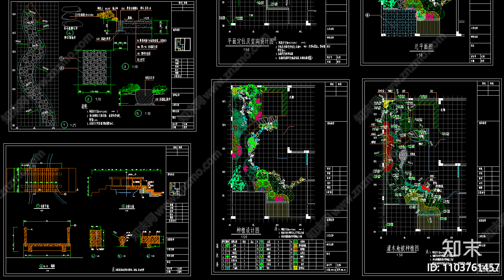Click detail marker 2 under pebble paving plan
Viewport: 504px width, 280px height.
click(x=89, y=99)
